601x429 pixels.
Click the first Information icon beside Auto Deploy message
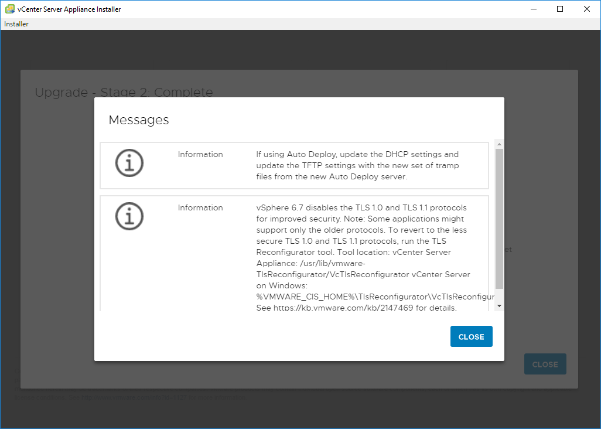(x=129, y=164)
